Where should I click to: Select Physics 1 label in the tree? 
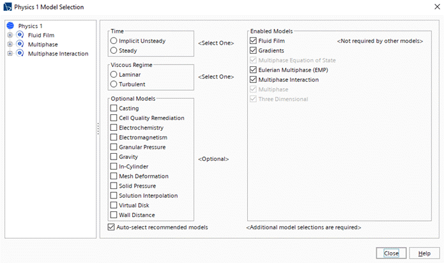[30, 26]
